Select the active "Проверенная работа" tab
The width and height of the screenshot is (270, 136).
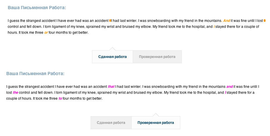(156, 123)
